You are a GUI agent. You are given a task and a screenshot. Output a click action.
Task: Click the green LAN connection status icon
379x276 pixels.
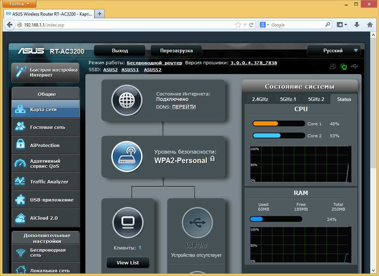(343, 67)
